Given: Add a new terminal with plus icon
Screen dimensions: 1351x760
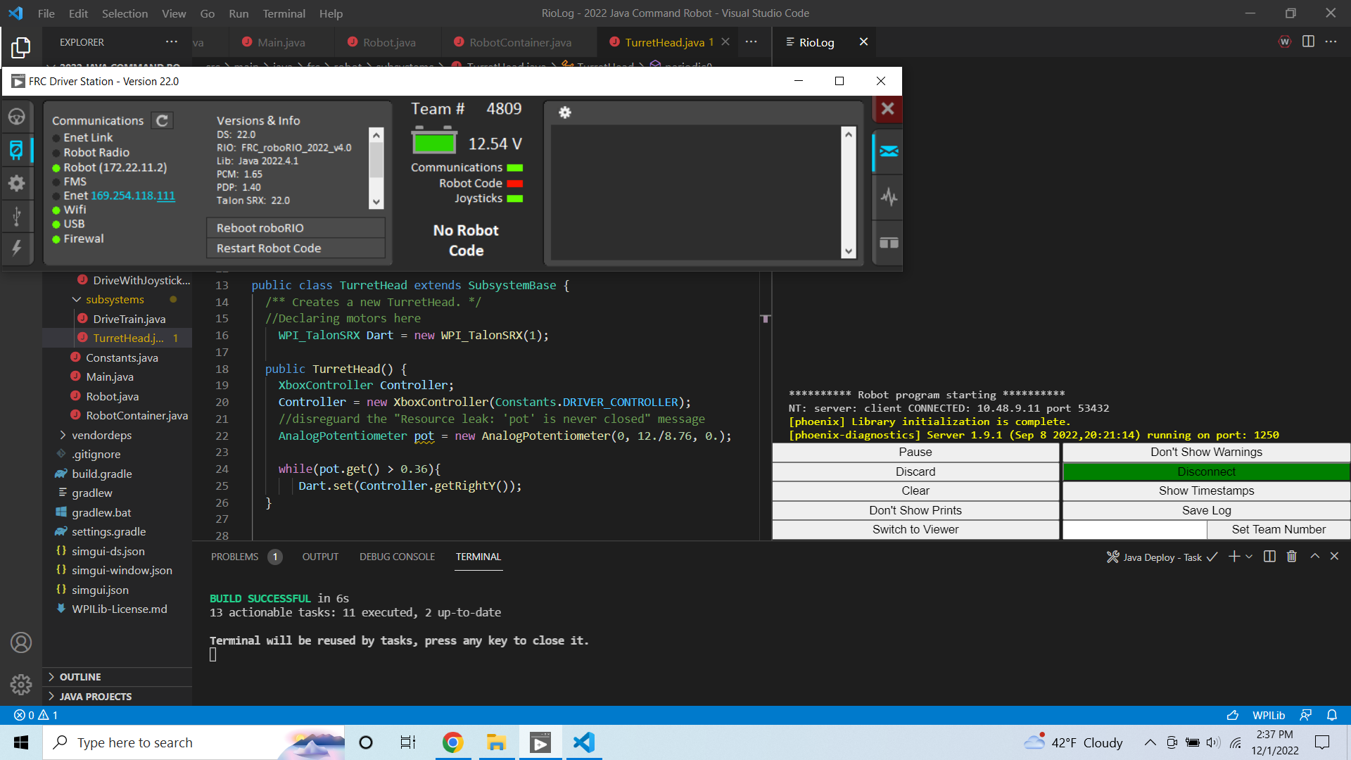Looking at the screenshot, I should coord(1233,557).
